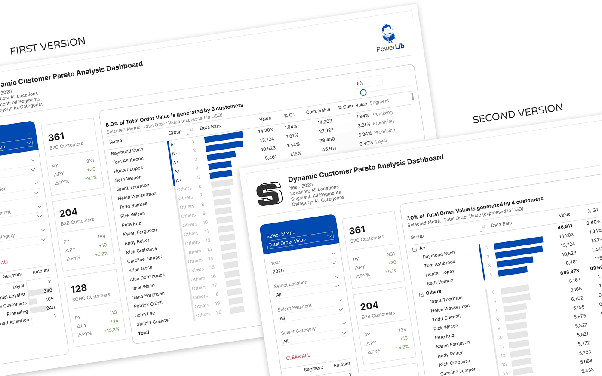Click the cumulative value 27,927

[326, 131]
